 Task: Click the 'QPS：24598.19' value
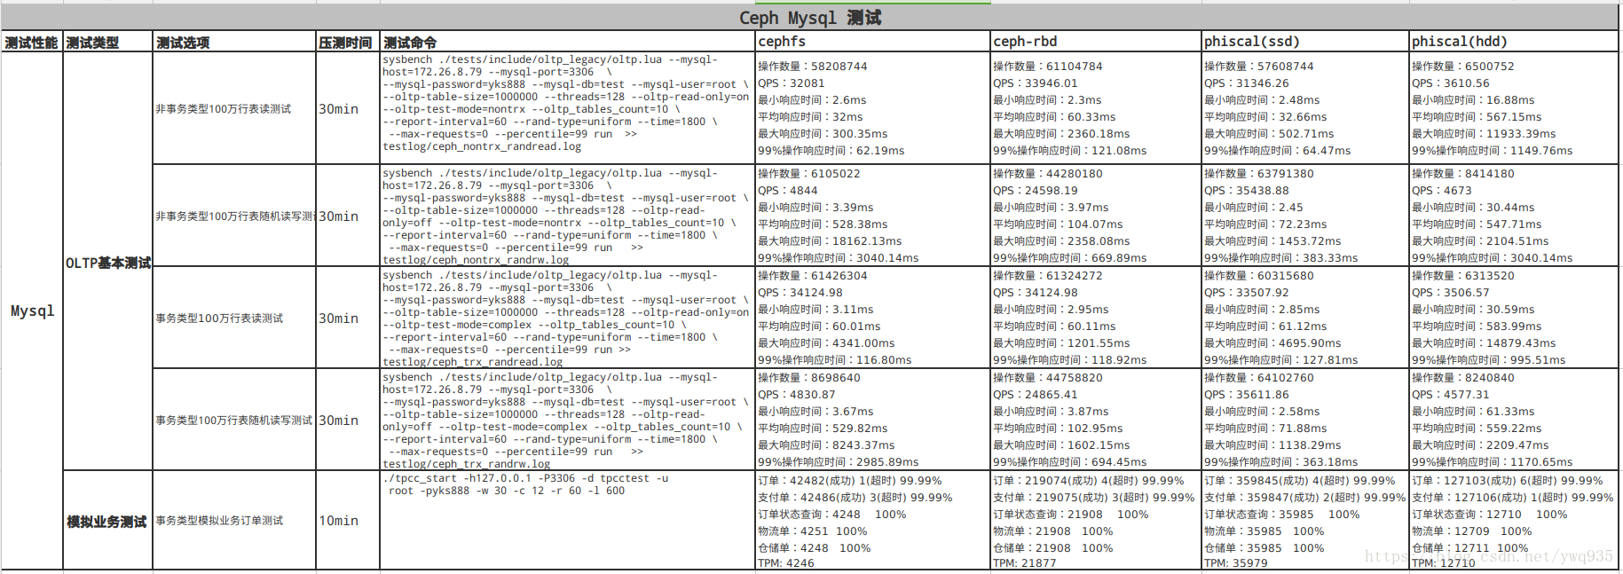[x=1036, y=191]
